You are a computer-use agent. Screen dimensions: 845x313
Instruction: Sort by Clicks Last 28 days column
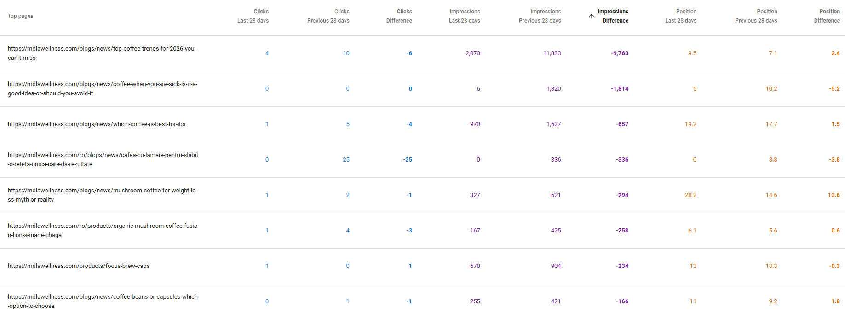(253, 16)
